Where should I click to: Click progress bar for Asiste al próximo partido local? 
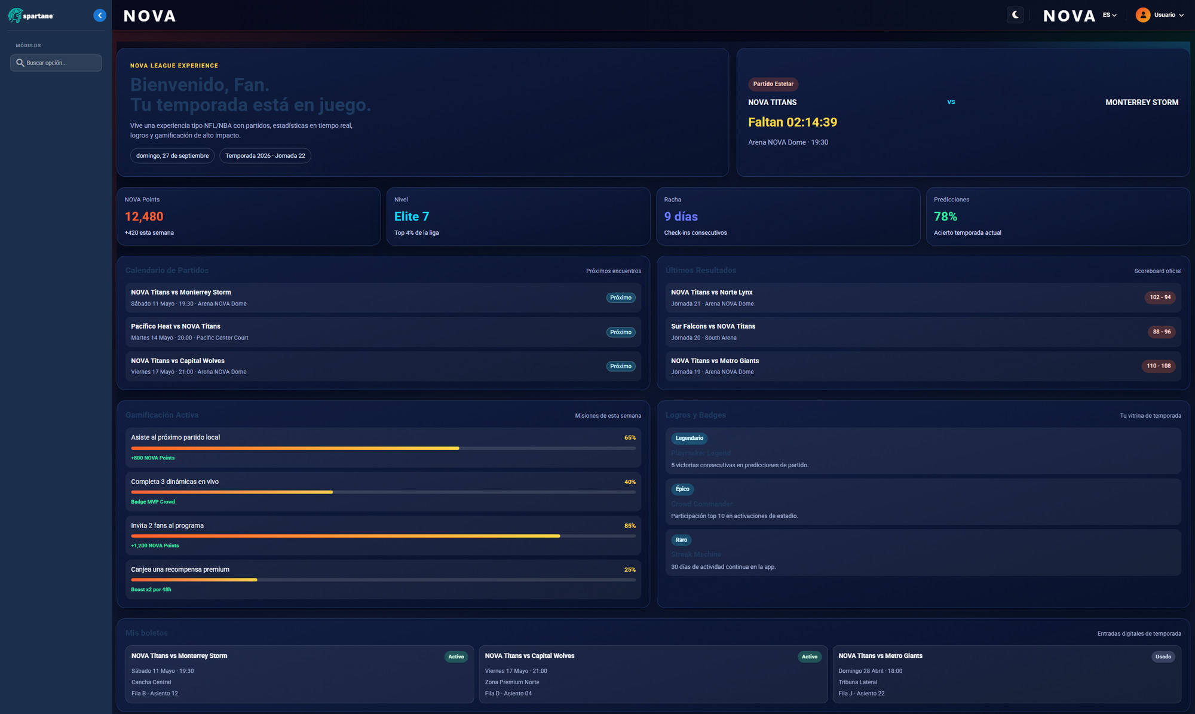tap(383, 448)
